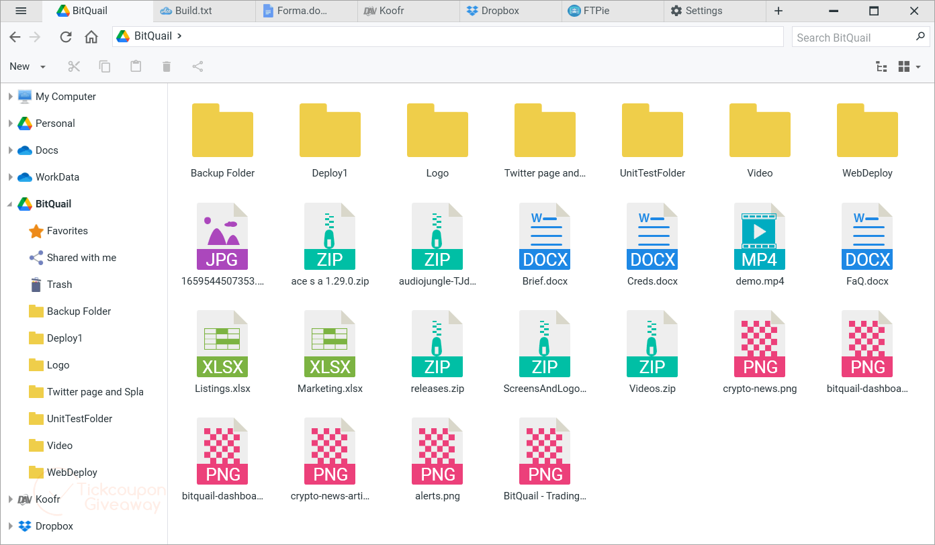Switch to the Settings tab

[714, 11]
